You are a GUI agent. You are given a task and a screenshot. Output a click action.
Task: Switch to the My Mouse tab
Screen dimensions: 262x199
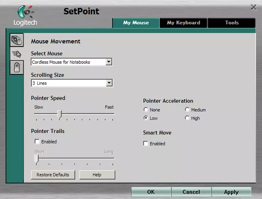click(136, 23)
